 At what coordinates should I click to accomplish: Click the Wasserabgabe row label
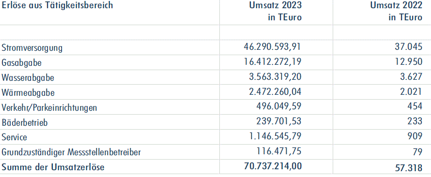pyautogui.click(x=28, y=78)
